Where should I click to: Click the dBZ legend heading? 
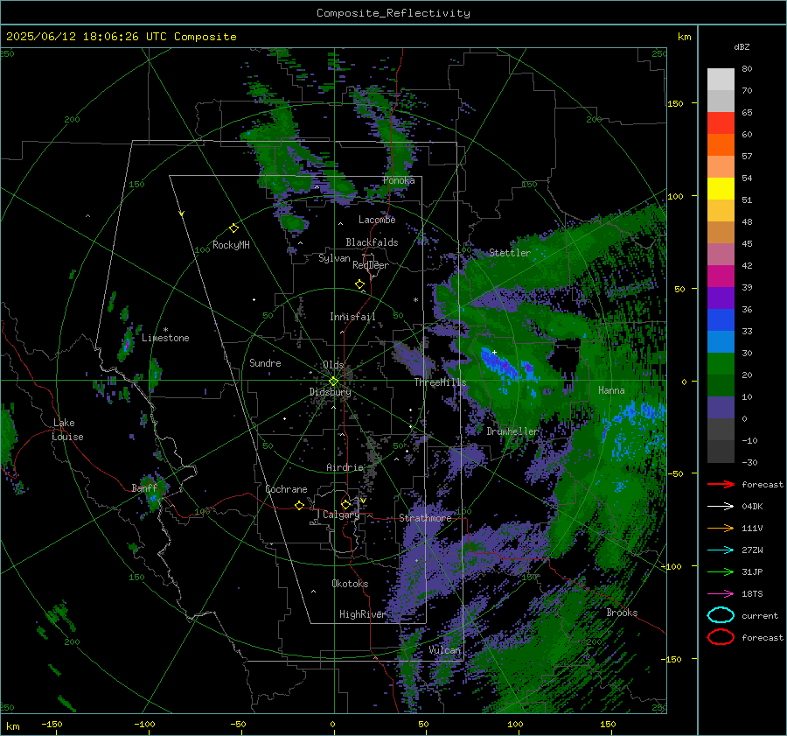[x=742, y=46]
